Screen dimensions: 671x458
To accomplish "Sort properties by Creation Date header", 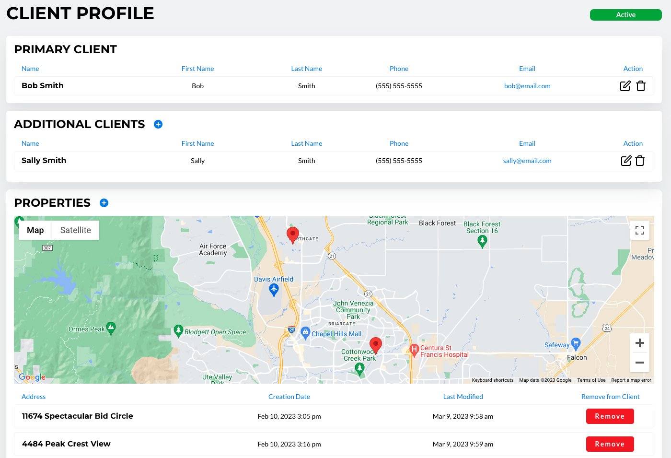I will [289, 397].
